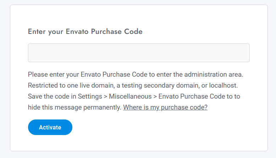Image resolution: width=276 pixels, height=158 pixels.
Task: Open the "Where is my purchase code?" link
Action: (x=165, y=107)
